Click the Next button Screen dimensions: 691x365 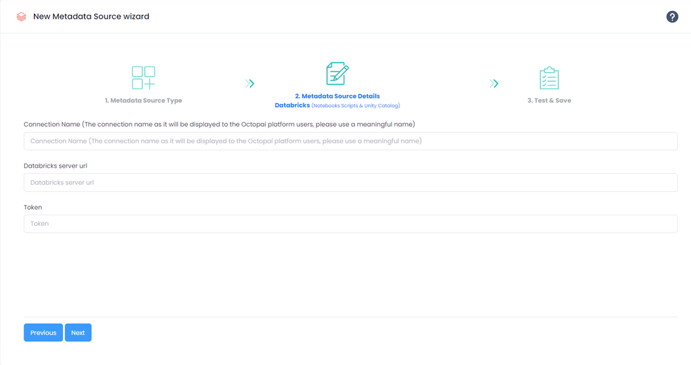(x=78, y=332)
